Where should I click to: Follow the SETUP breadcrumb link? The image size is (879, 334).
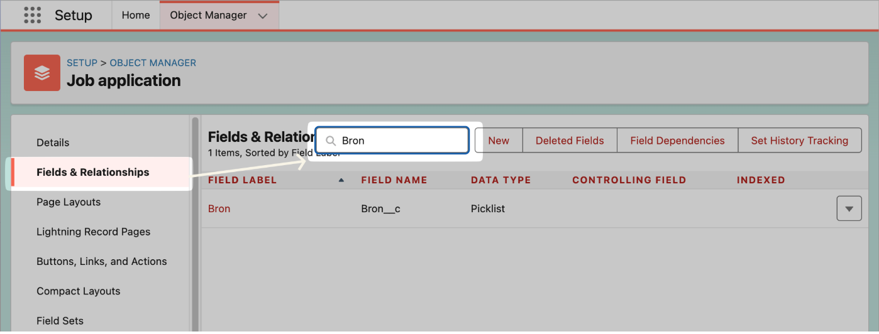coord(82,63)
